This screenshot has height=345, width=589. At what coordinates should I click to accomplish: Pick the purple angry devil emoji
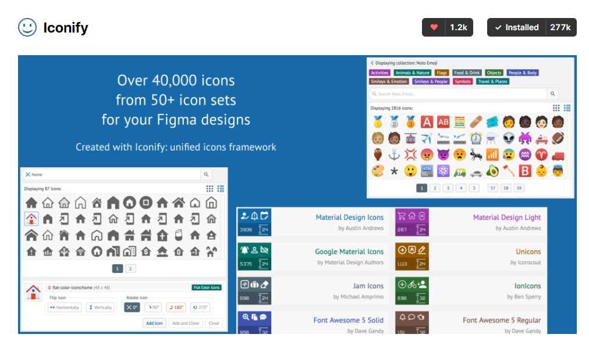[443, 154]
